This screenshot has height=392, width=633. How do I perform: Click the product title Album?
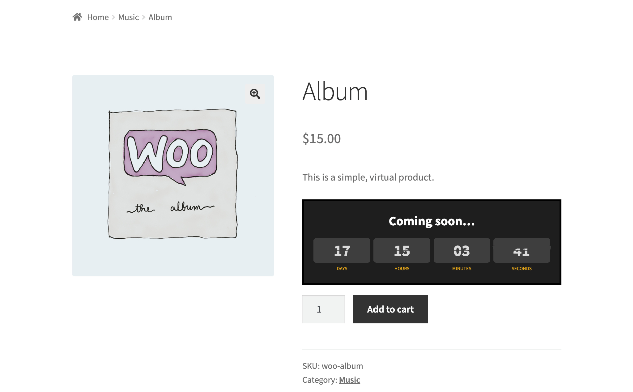(x=335, y=92)
